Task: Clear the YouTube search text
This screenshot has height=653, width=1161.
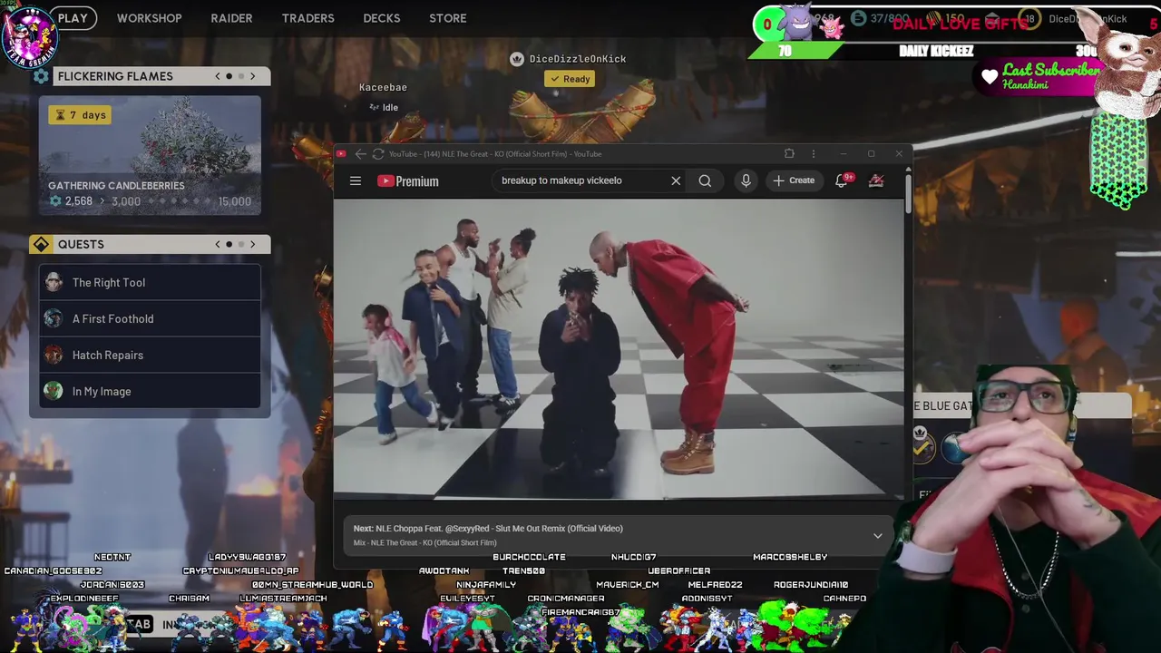Action: 676,180
